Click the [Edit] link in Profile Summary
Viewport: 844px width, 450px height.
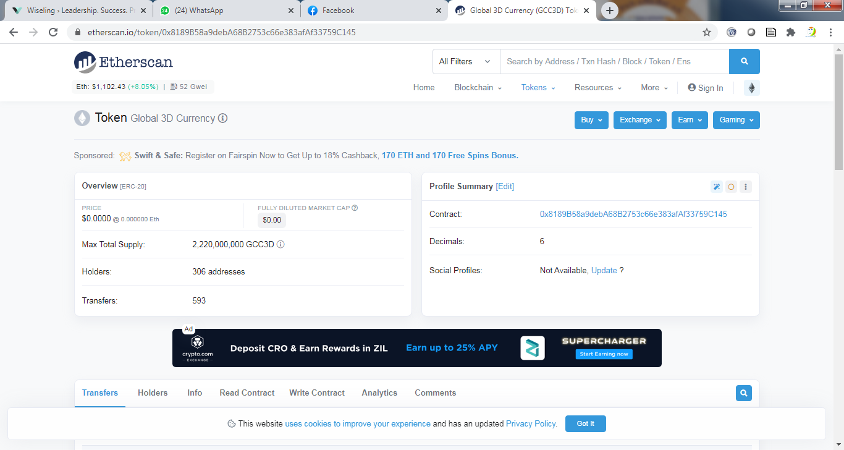505,187
